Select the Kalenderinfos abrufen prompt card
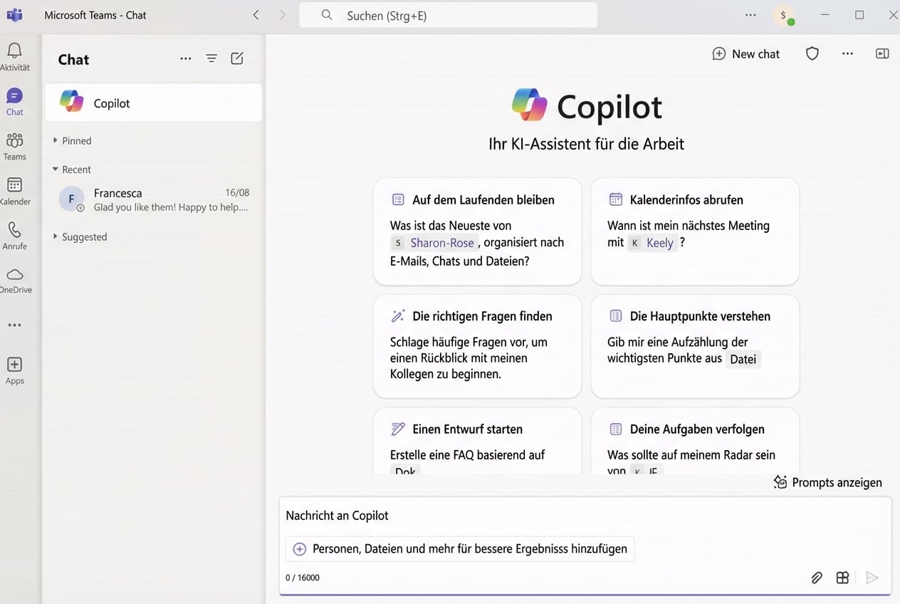900x604 pixels. coord(694,231)
